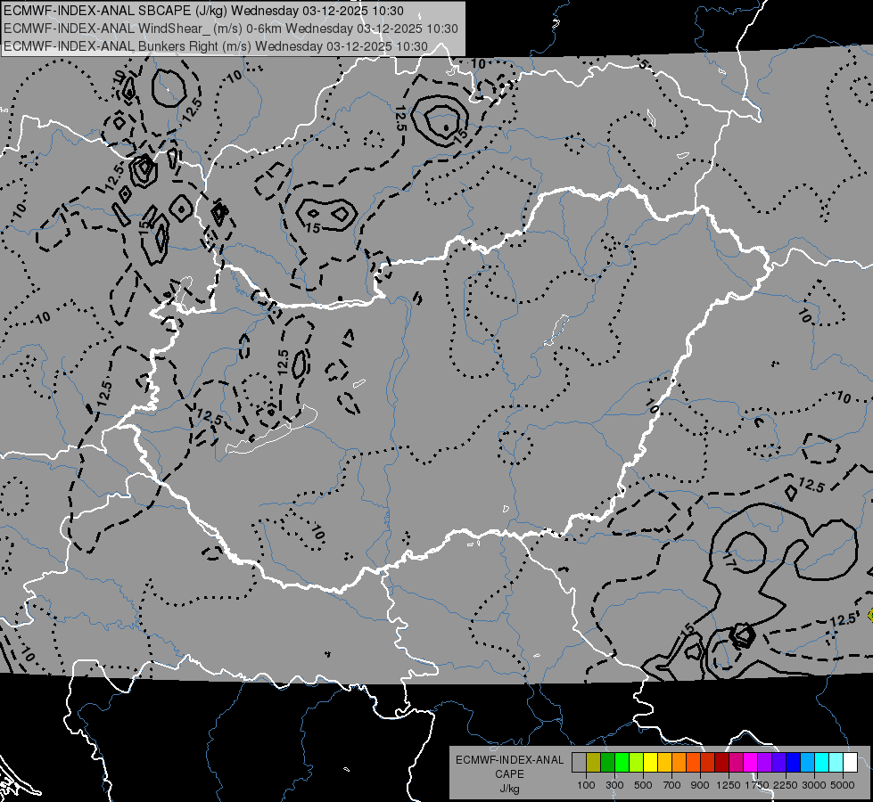873x802 pixels.
Task: Click the 100 legend tick label
Action: pos(586,785)
